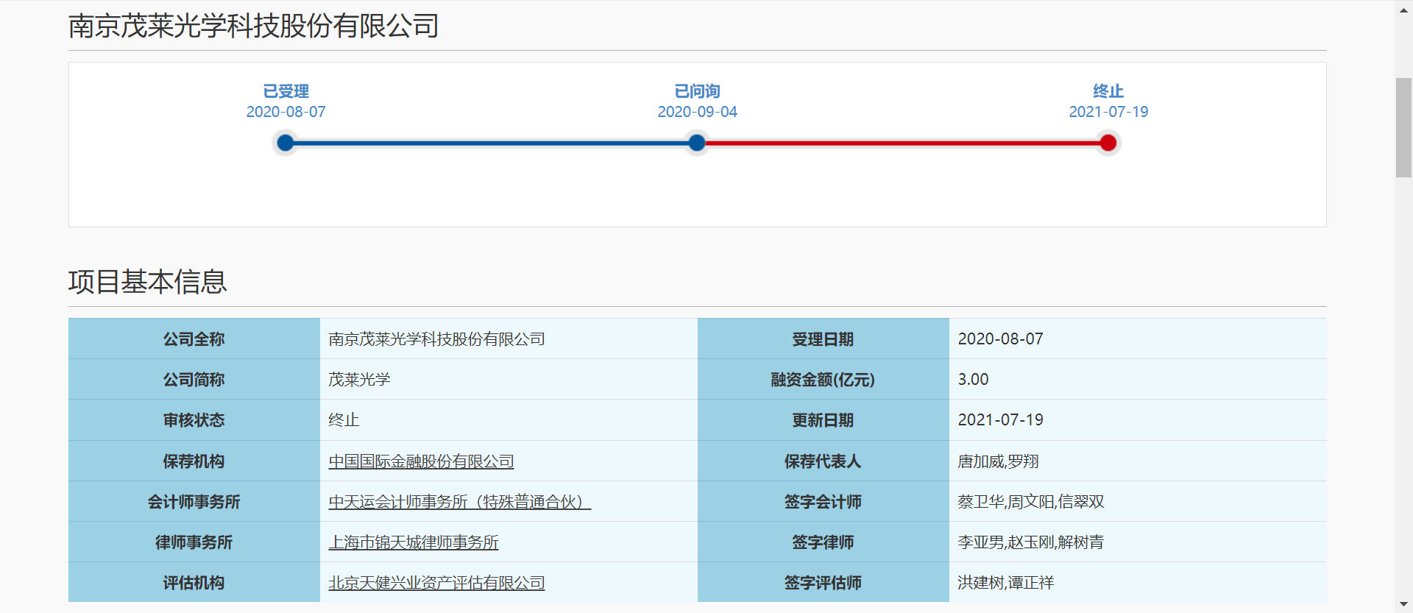Click the 更新日期 header cell
The width and height of the screenshot is (1413, 613).
point(824,420)
